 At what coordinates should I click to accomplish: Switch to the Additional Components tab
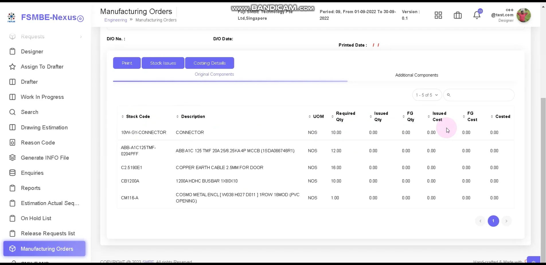pos(417,75)
